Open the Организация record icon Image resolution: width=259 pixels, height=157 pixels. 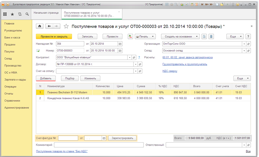(249, 44)
